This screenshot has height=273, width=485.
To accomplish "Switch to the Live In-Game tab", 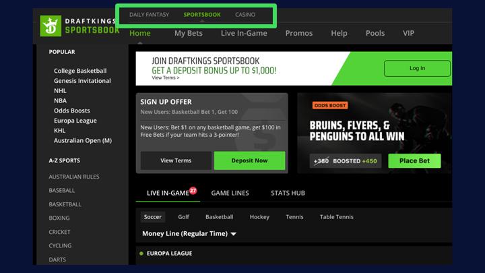I will click(x=168, y=193).
